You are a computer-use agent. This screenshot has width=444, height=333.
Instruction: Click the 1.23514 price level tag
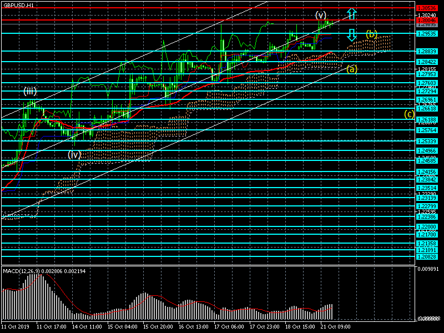coord(427,188)
